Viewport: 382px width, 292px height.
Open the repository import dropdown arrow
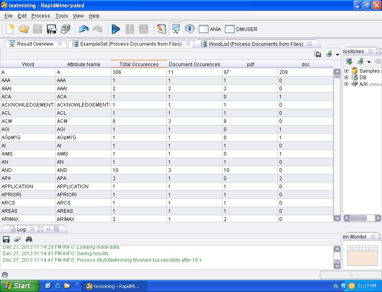pyautogui.click(x=369, y=62)
